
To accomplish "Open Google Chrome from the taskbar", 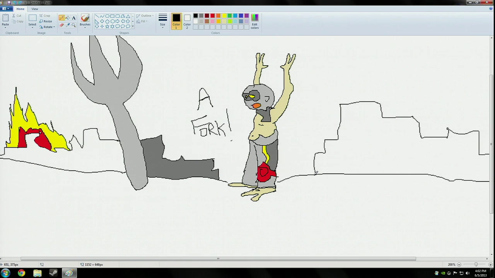I will coord(21,273).
